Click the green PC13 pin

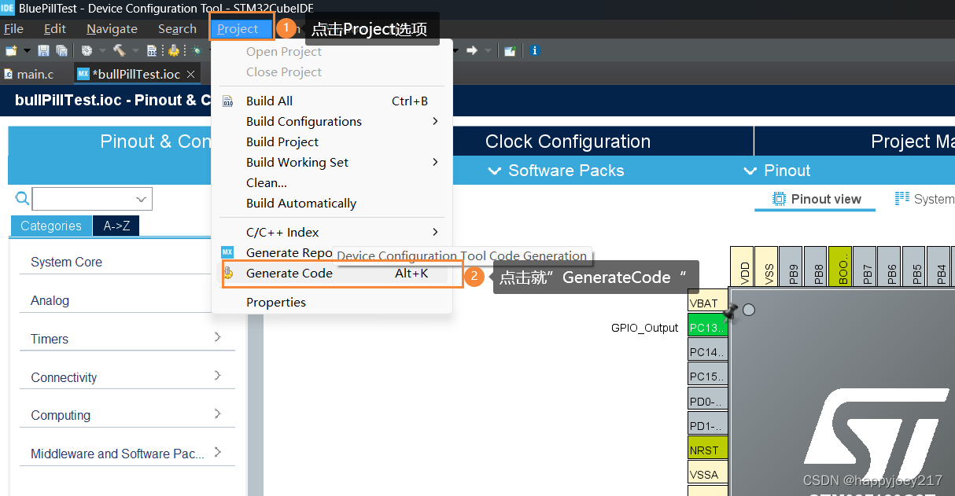(708, 327)
